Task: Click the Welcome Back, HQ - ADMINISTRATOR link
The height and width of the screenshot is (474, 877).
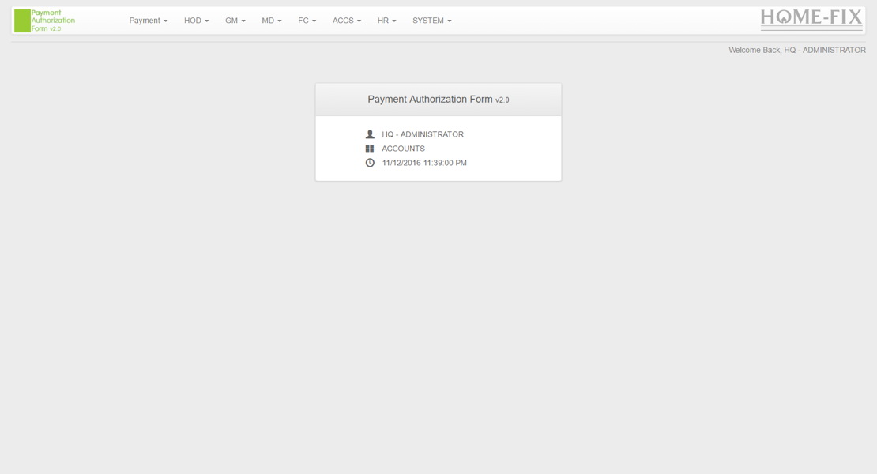Action: [796, 47]
